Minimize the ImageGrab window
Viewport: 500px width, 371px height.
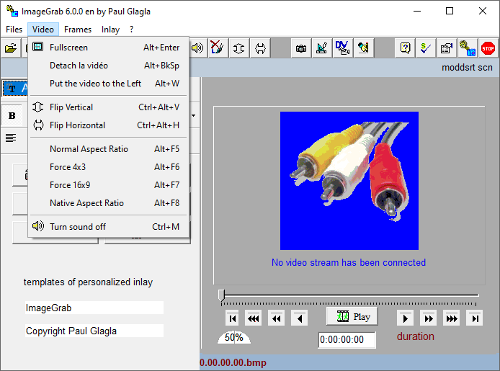coord(417,11)
